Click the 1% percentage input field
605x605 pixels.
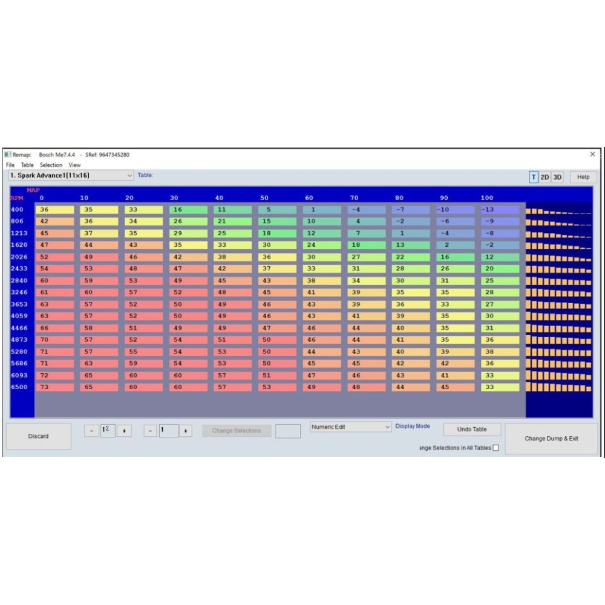tap(107, 431)
